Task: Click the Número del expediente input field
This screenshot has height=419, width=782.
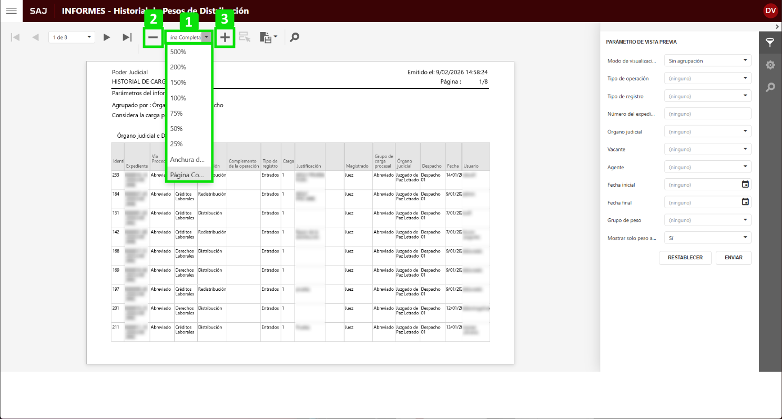Action: 707,114
